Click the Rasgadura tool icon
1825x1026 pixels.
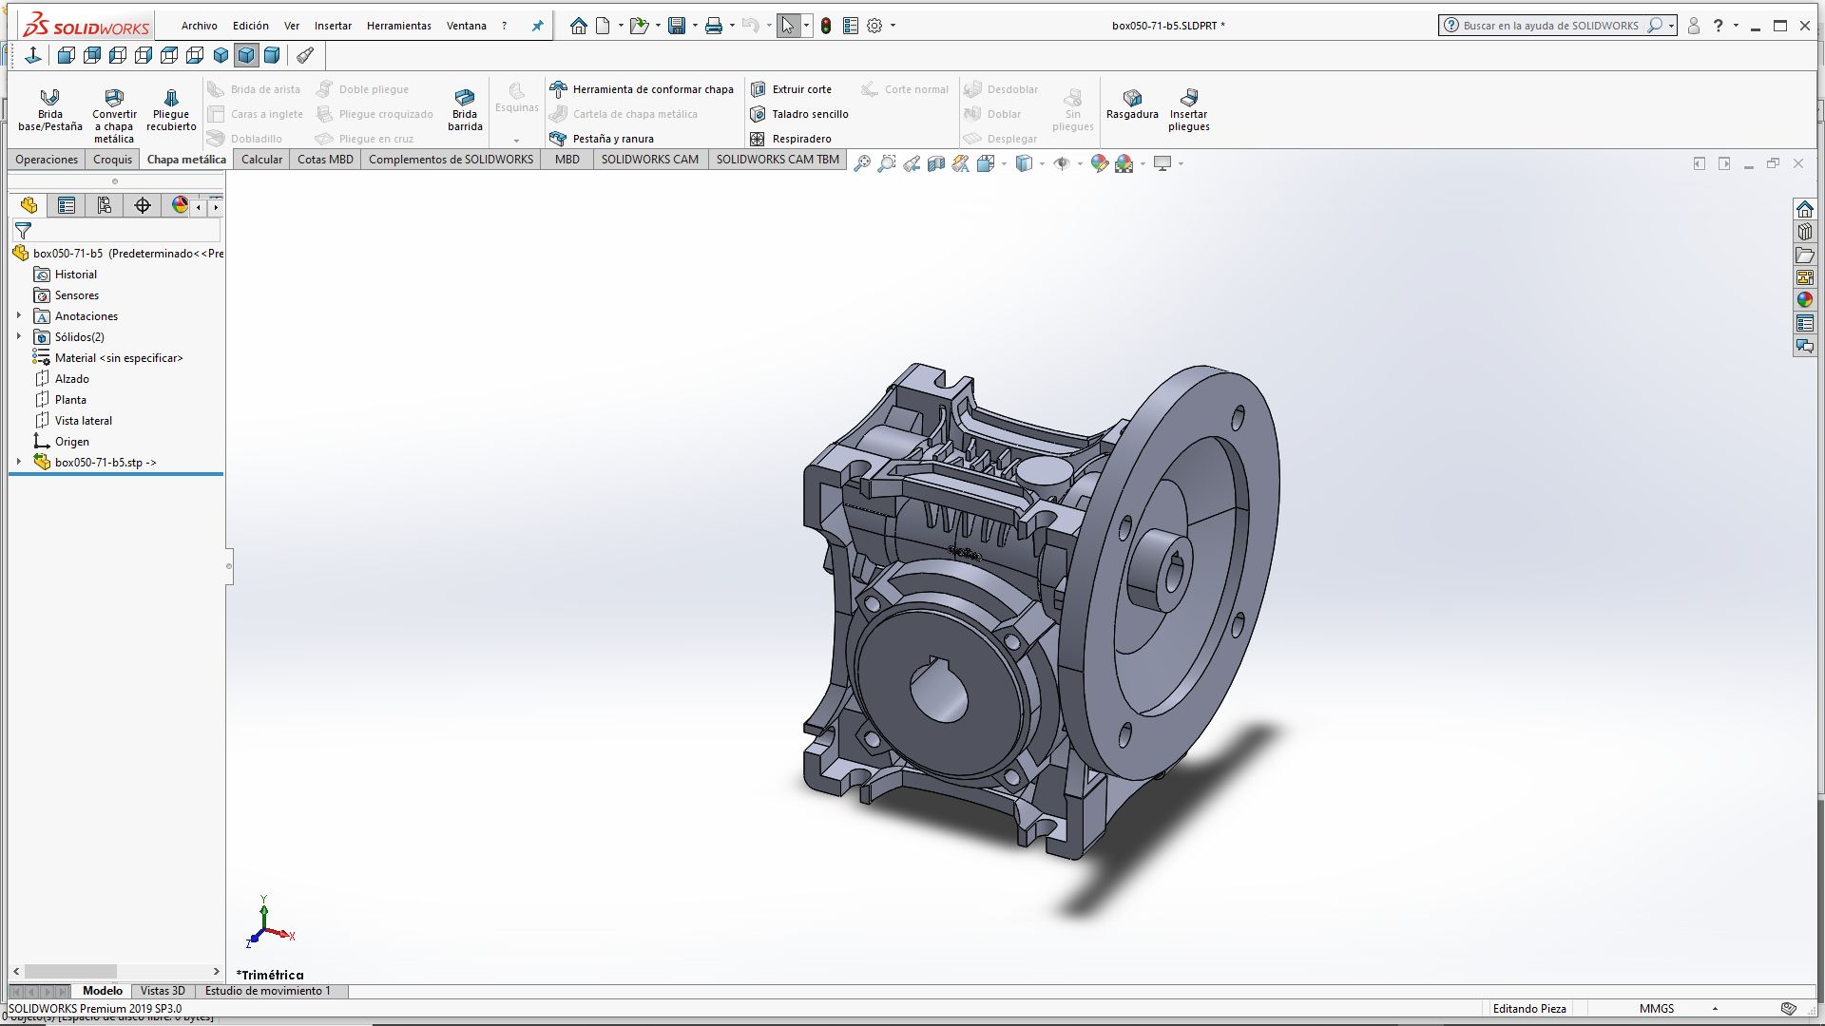[1132, 104]
